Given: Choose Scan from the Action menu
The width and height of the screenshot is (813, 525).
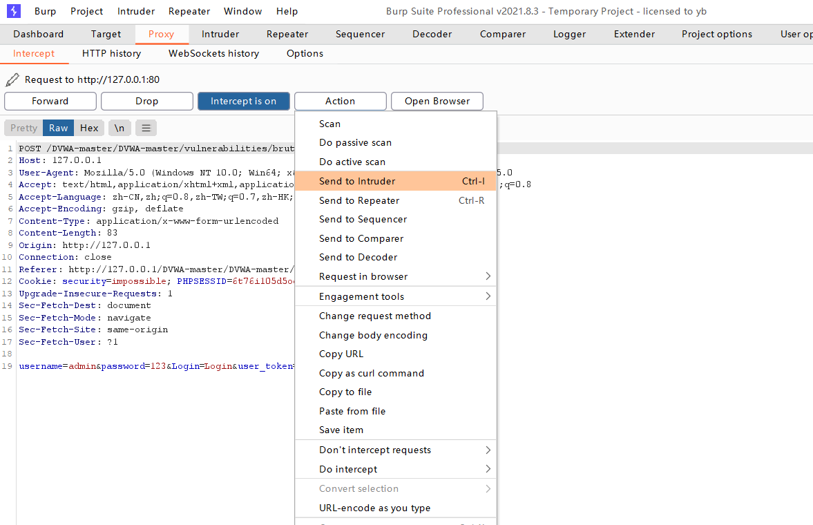Looking at the screenshot, I should tap(396, 124).
